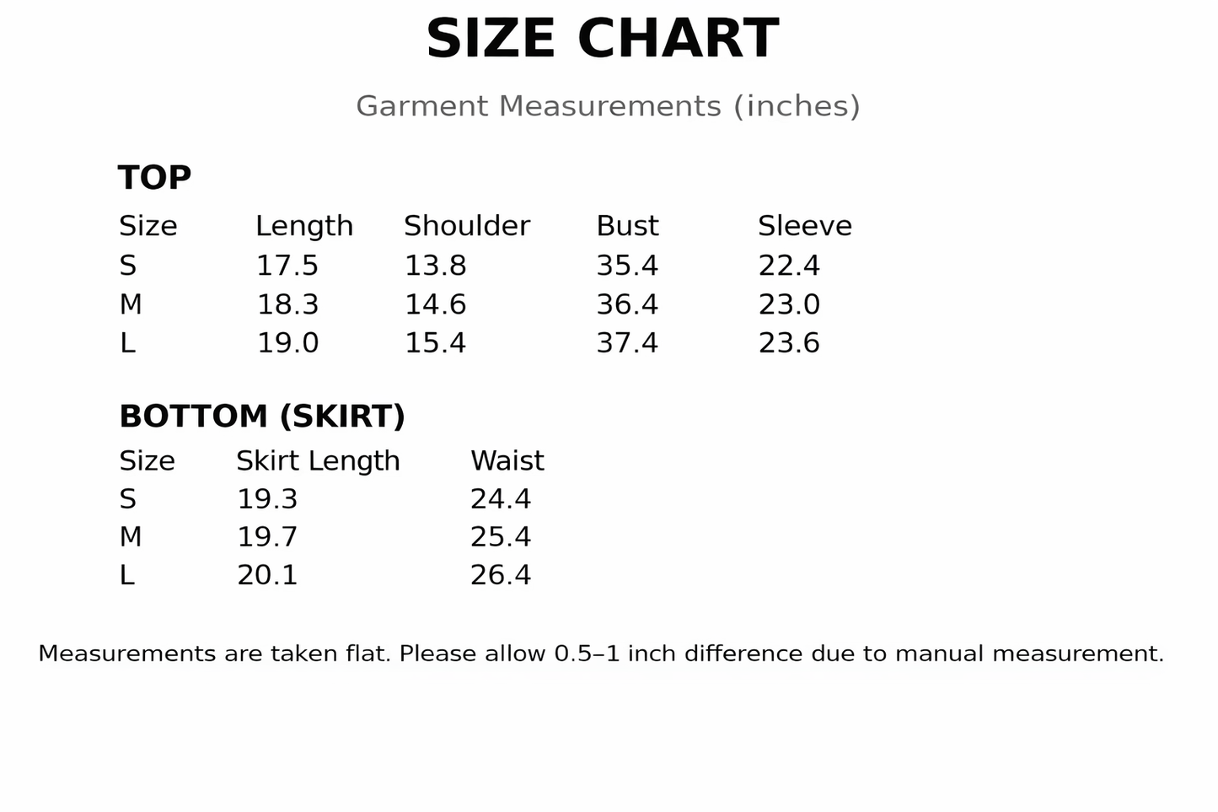This screenshot has height=812, width=1218.
Task: Click the 37.4 bust value
Action: (x=627, y=343)
